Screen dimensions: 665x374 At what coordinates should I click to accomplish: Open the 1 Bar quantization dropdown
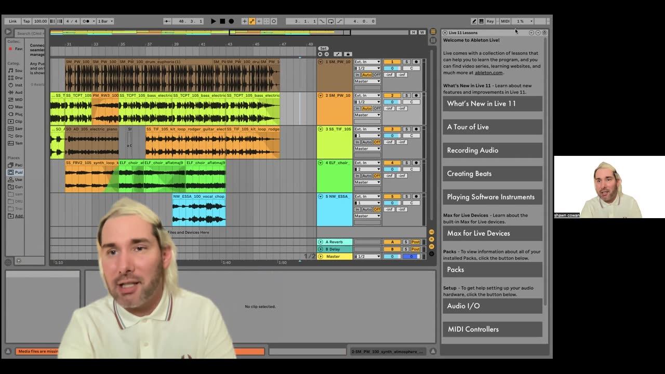105,21
